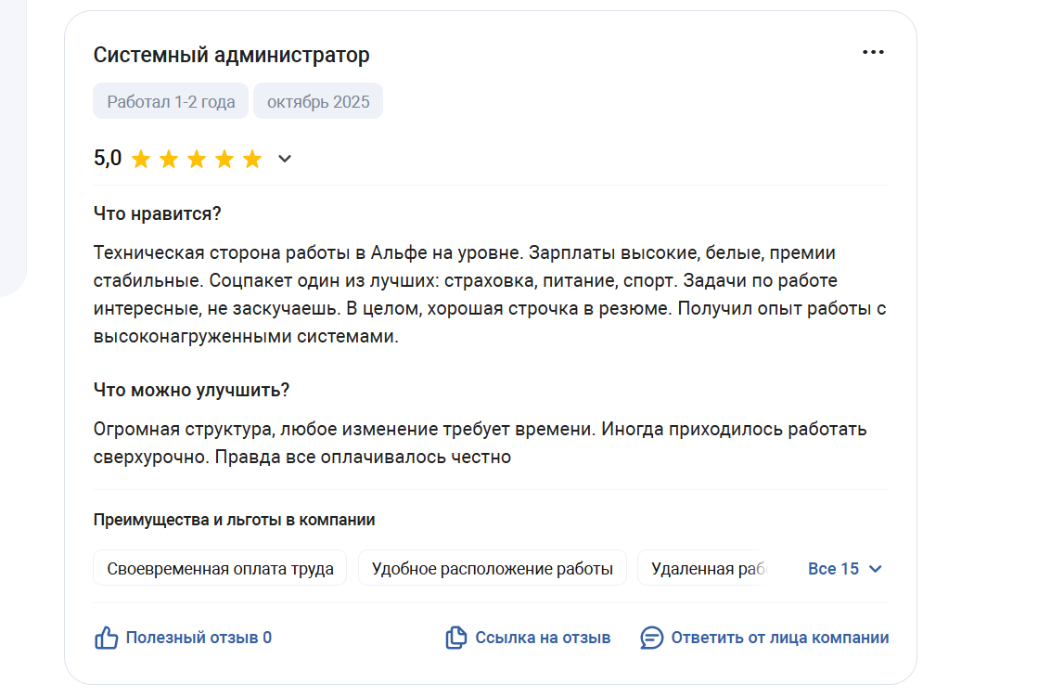Click the "Все 15" label
Screen dimensions: 1038x697
[833, 569]
